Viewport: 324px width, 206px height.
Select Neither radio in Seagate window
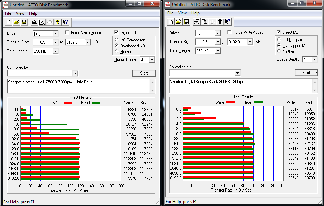tap(116, 51)
